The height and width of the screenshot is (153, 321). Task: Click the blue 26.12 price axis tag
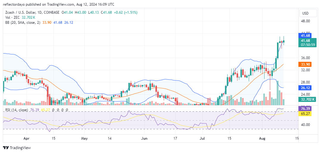pos(305,88)
